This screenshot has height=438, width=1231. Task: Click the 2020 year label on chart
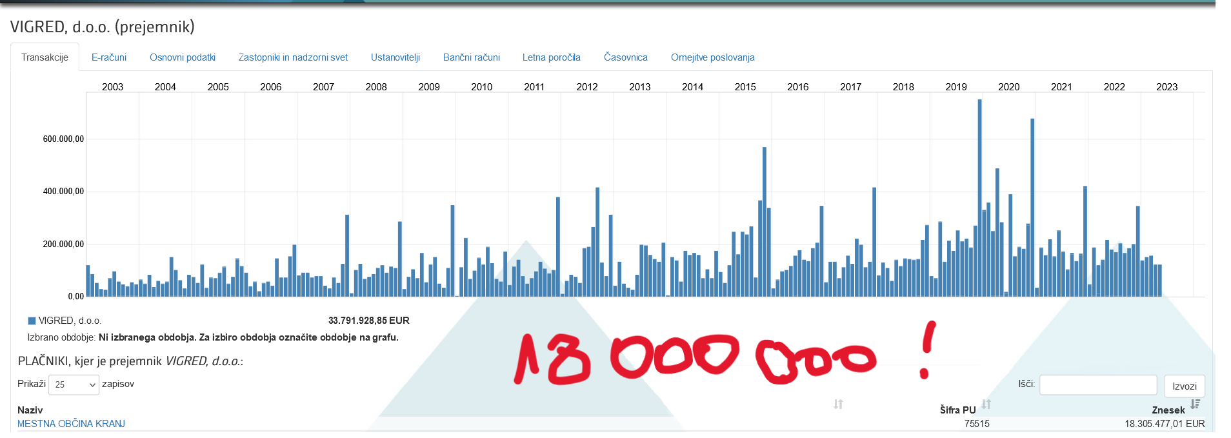coord(1008,86)
